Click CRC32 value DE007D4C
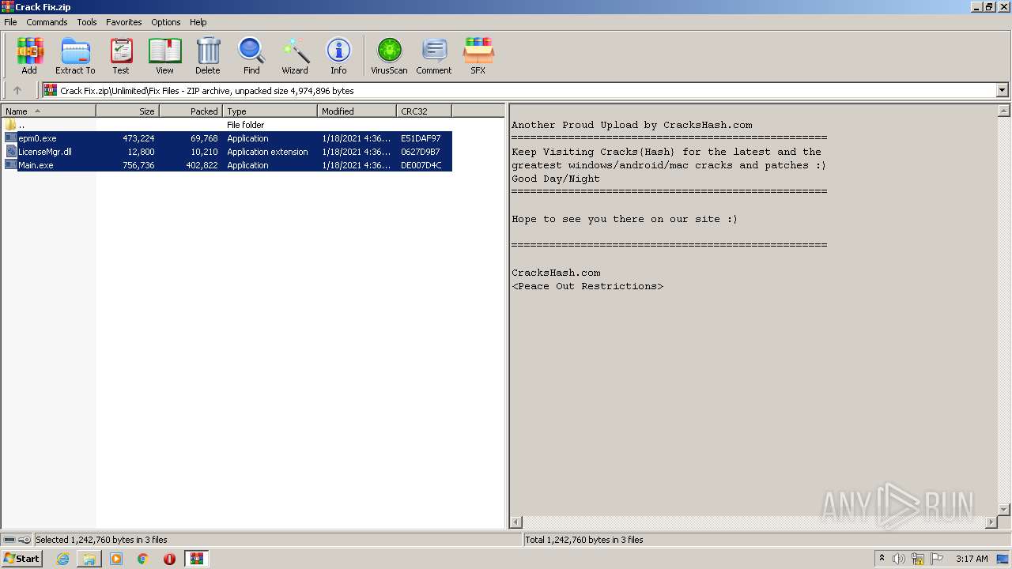Viewport: 1012px width, 569px height. coord(421,165)
